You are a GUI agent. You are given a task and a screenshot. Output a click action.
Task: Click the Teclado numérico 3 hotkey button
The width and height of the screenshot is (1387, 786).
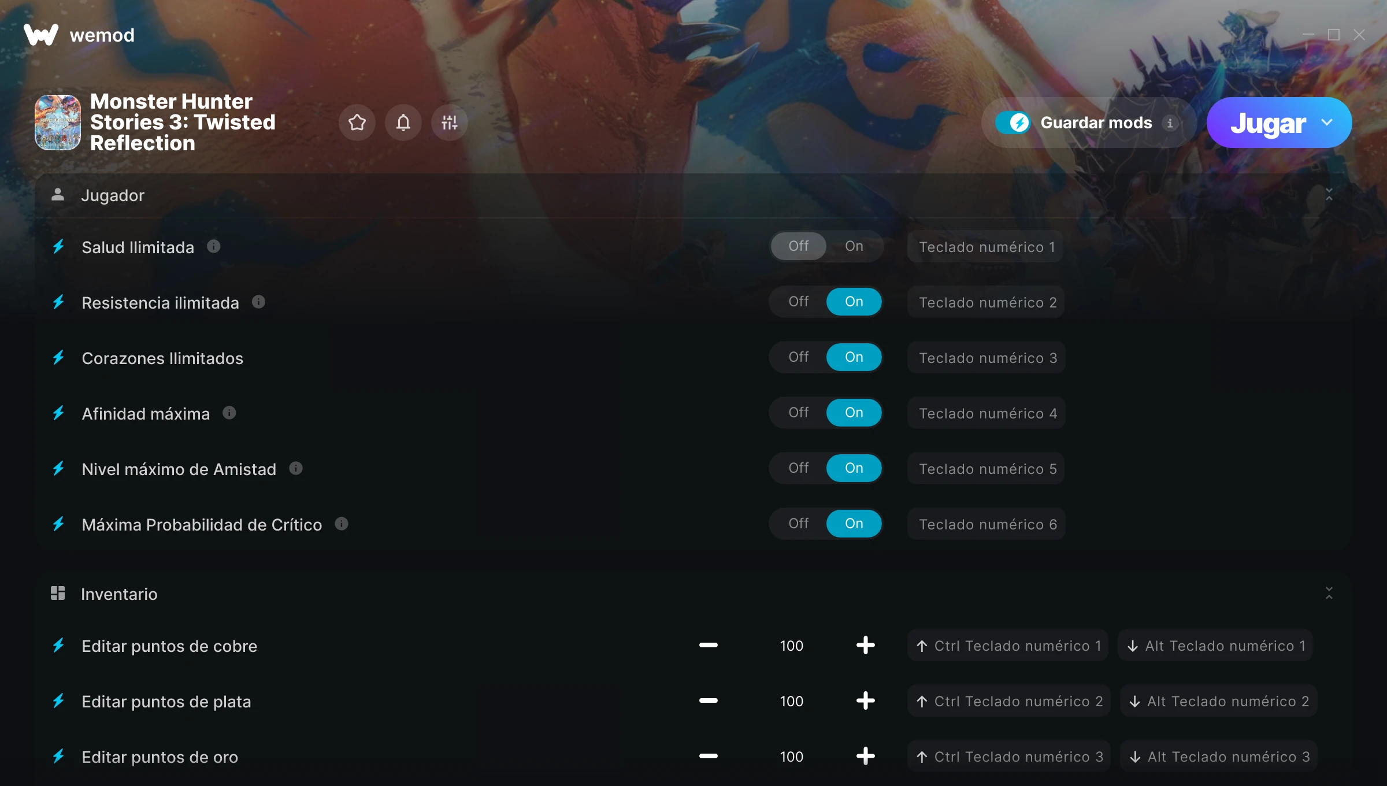987,358
